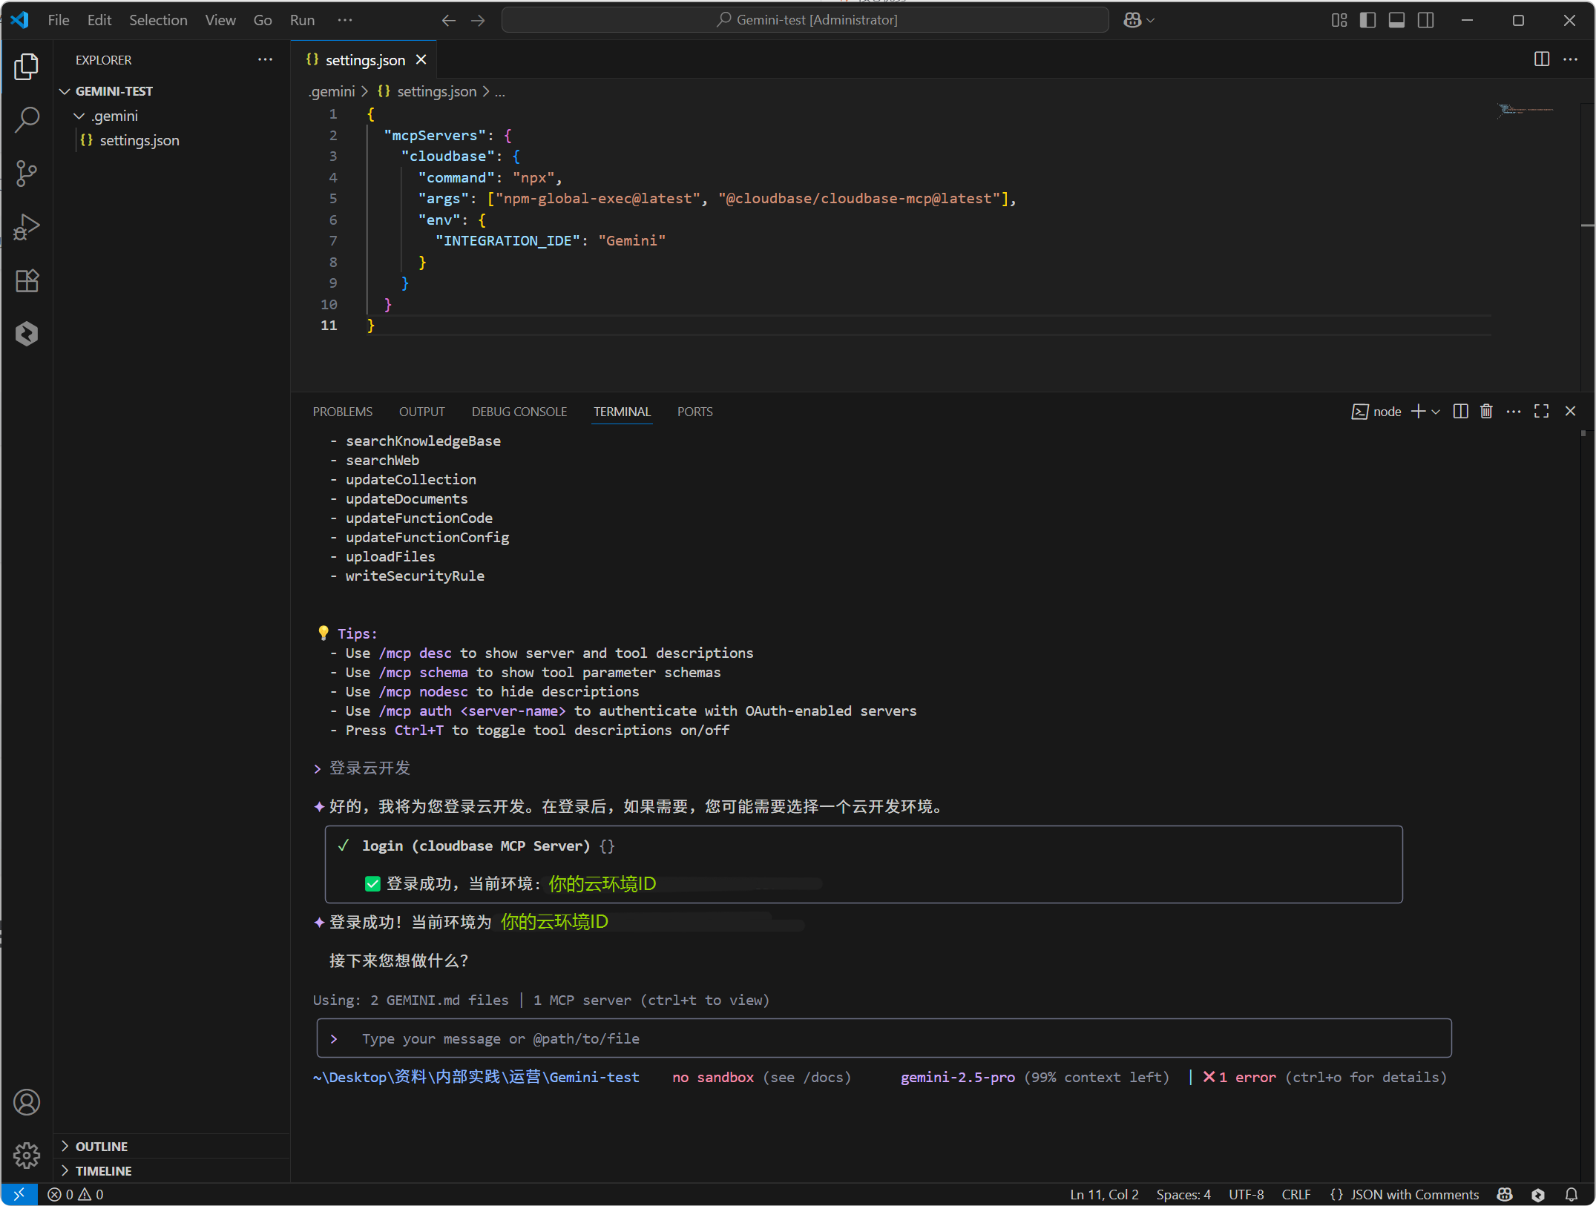Toggle the bottom panel visibility
The width and height of the screenshot is (1596, 1206).
tap(1396, 20)
